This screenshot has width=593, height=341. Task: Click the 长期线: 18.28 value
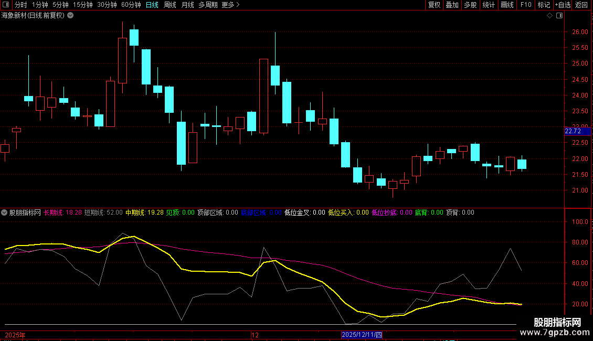pyautogui.click(x=62, y=212)
